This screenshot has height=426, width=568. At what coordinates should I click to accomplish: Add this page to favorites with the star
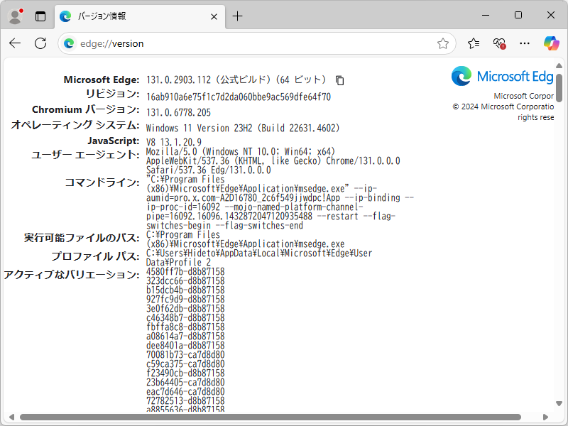pos(444,43)
